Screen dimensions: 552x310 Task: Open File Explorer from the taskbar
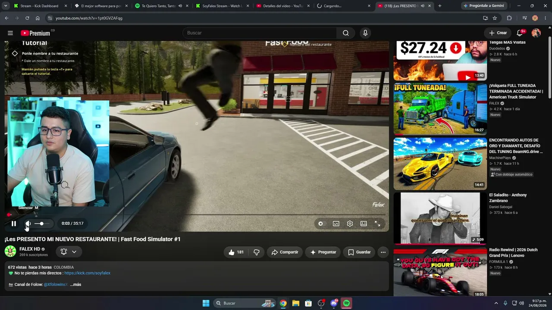pyautogui.click(x=296, y=303)
